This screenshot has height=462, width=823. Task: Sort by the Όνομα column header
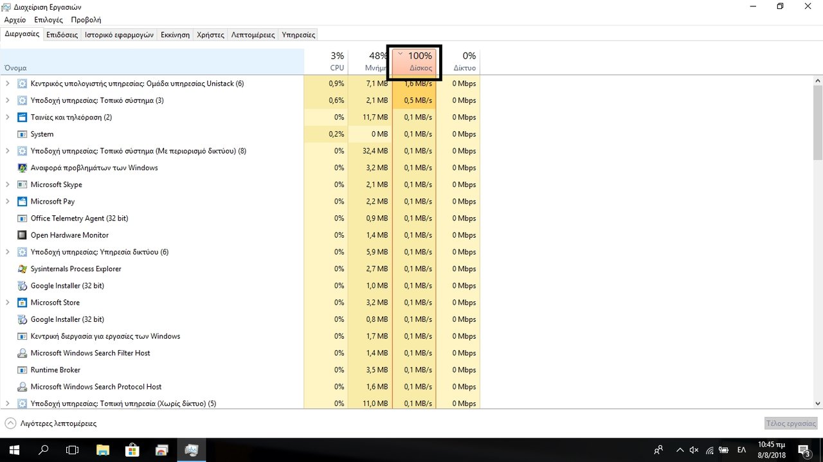(152, 61)
